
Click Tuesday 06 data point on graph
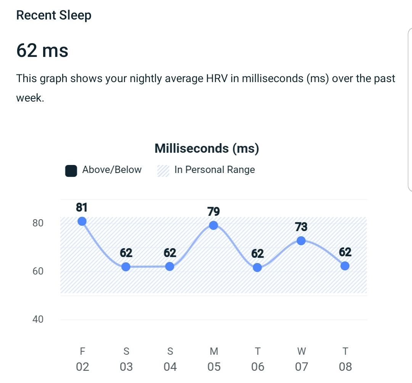(x=257, y=267)
